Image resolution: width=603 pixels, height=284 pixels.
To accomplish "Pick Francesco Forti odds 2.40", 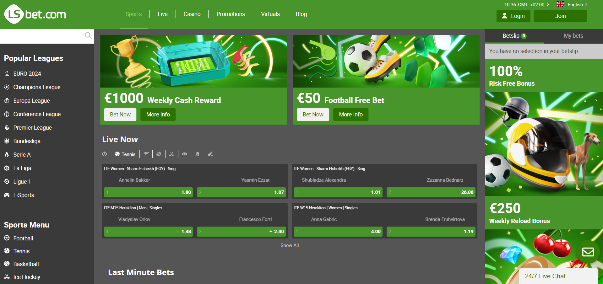I will point(241,232).
